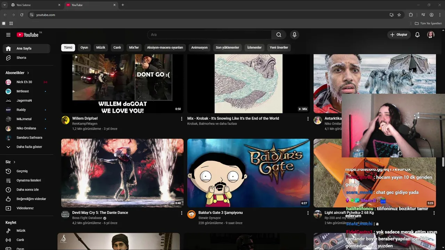Expand Daha fazla göster subscriptions
Screen dimensions: 445x250
click(26, 147)
